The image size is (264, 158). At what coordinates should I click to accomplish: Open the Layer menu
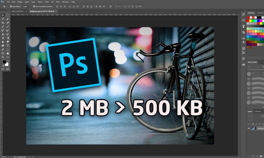tap(27, 2)
